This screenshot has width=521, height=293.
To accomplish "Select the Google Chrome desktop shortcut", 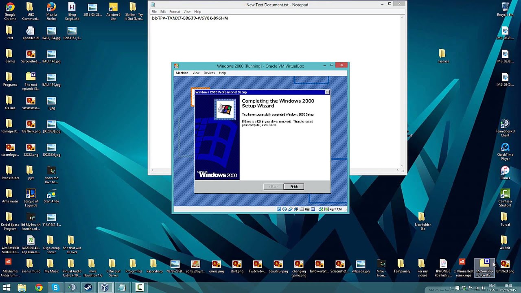I will pyautogui.click(x=10, y=11).
